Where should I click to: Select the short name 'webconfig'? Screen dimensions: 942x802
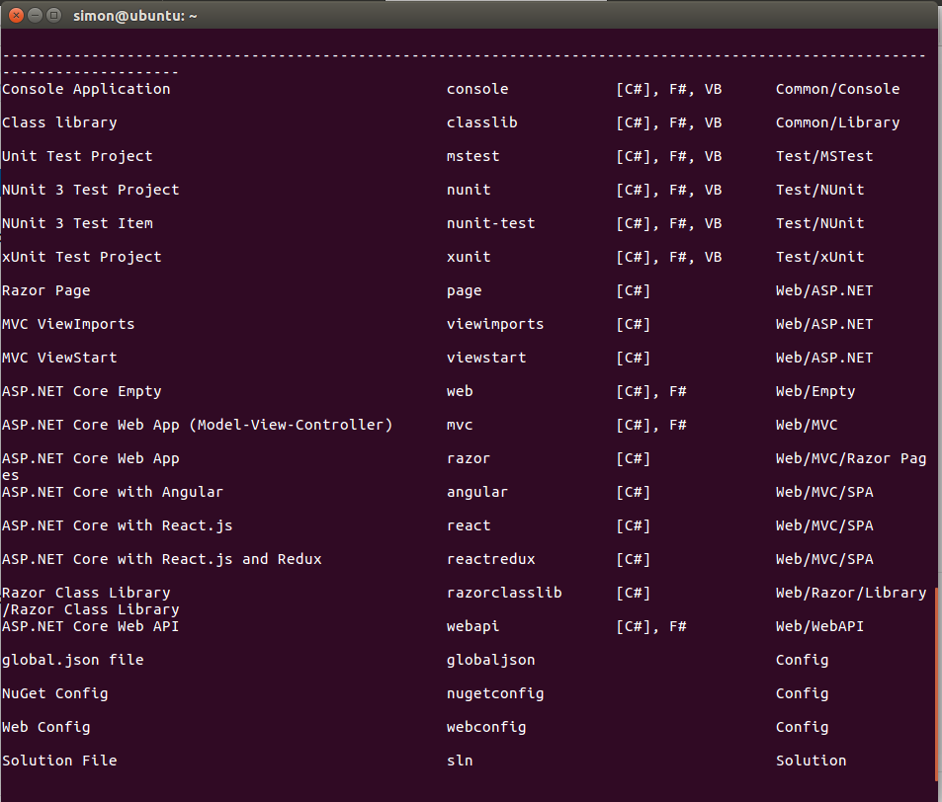[486, 728]
